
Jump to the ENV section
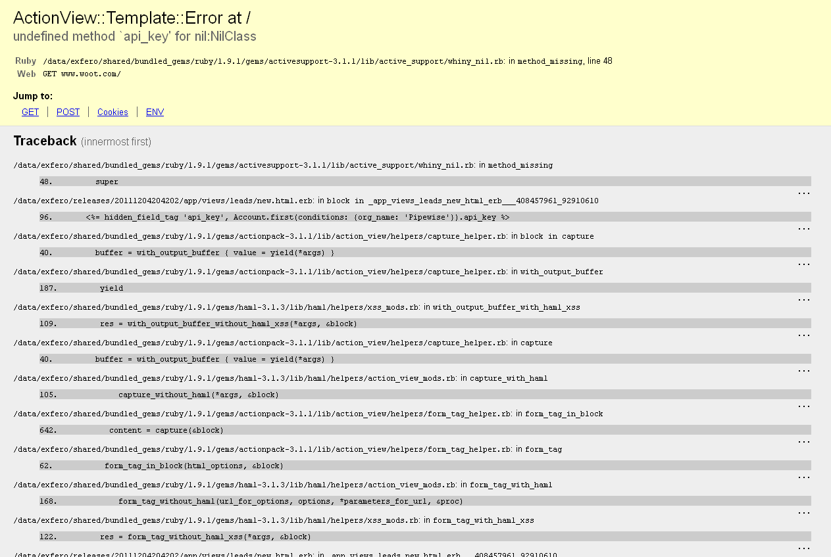pos(155,112)
